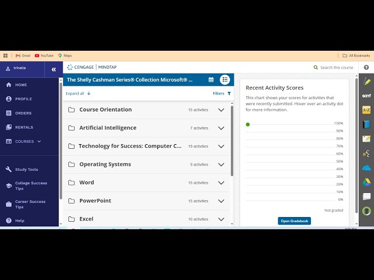Switch to the list view icon

pyautogui.click(x=225, y=79)
